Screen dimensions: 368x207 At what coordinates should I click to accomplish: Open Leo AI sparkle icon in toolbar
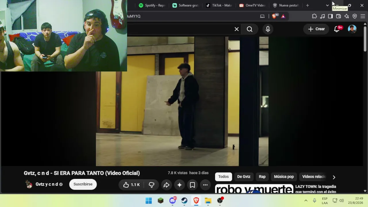point(346,16)
